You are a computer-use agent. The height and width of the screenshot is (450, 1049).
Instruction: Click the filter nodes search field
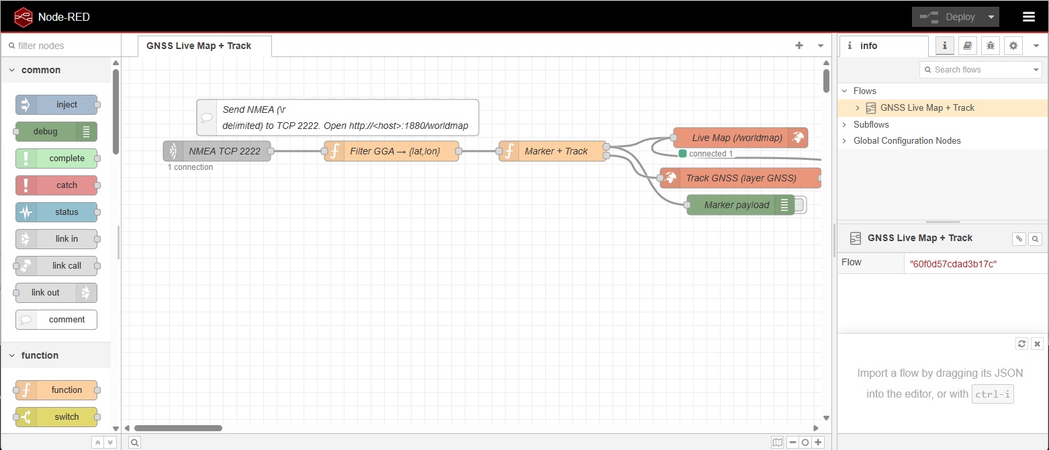[60, 46]
